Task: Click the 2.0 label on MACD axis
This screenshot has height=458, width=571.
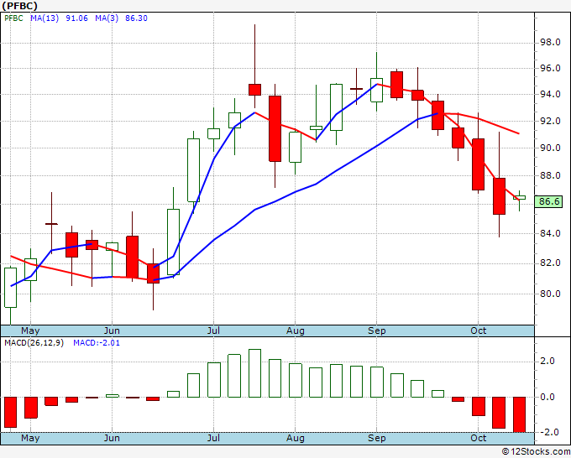Action: pyautogui.click(x=547, y=362)
